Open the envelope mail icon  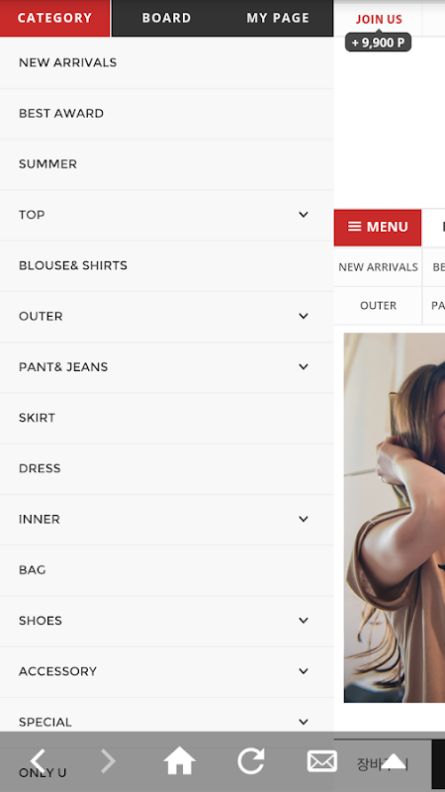click(322, 761)
